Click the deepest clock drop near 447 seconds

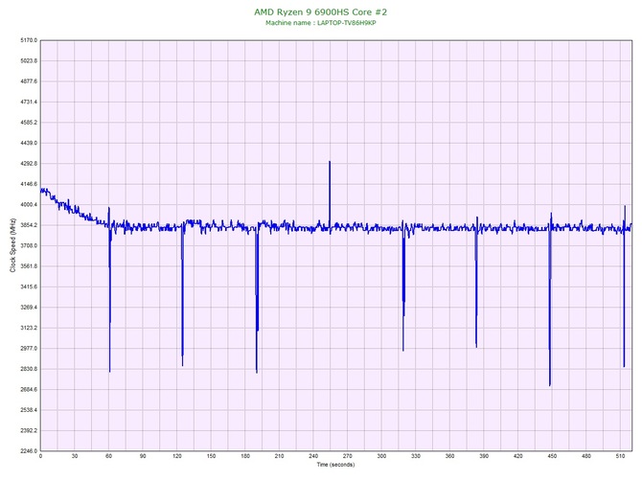(550, 385)
